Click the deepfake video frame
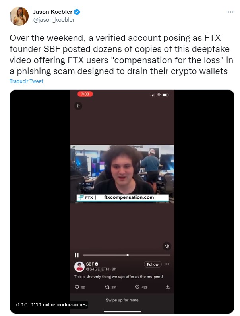240x316 pixels. pyautogui.click(x=122, y=174)
